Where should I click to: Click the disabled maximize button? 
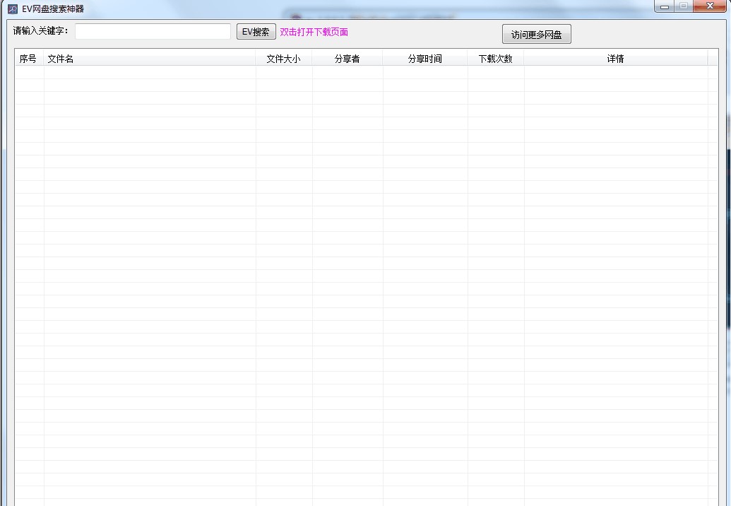click(684, 6)
